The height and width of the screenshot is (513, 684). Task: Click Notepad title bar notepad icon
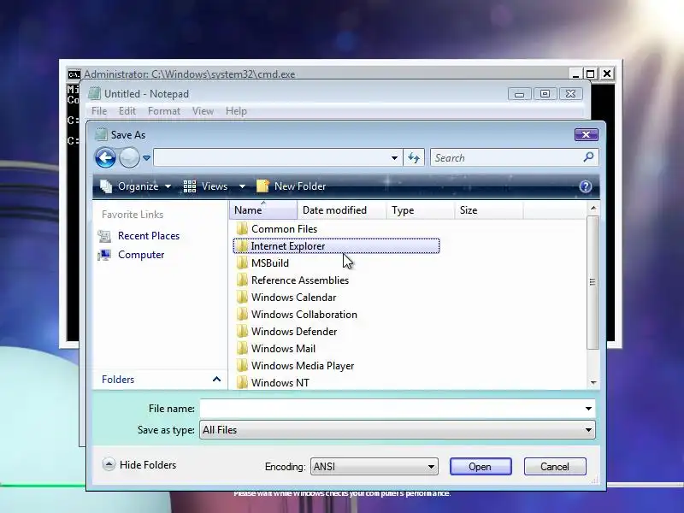(94, 94)
